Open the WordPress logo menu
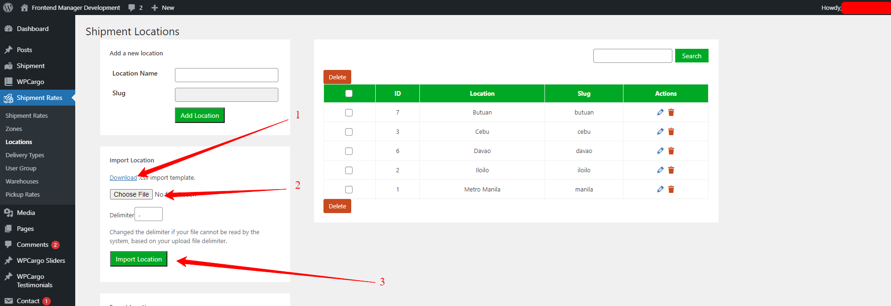Viewport: 891px width, 306px height. pyautogui.click(x=8, y=8)
